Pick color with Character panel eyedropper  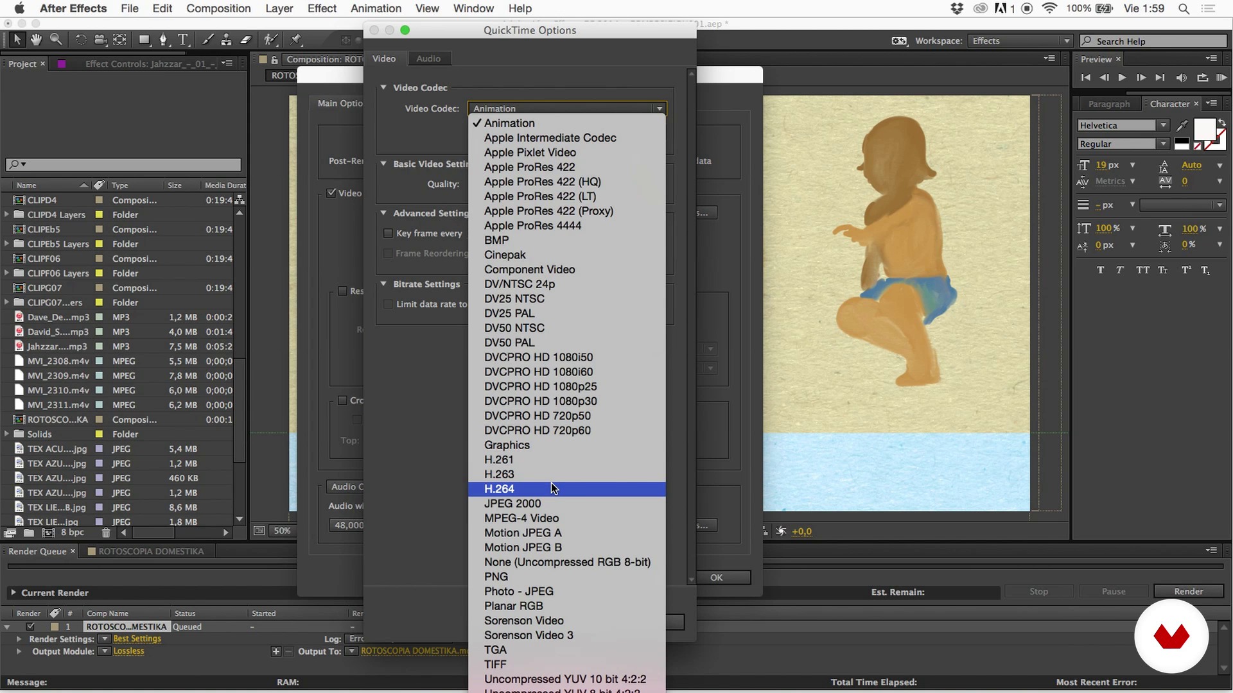pos(1182,126)
